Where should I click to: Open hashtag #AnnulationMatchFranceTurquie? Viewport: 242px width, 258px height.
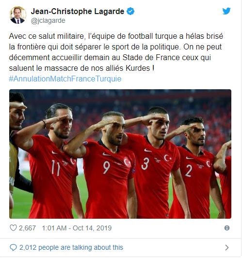click(65, 79)
